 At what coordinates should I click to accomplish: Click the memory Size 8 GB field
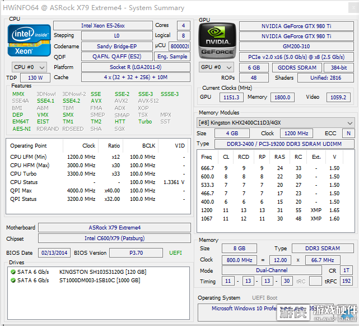click(x=239, y=248)
